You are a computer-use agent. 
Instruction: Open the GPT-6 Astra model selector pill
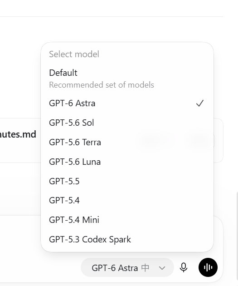click(x=127, y=267)
